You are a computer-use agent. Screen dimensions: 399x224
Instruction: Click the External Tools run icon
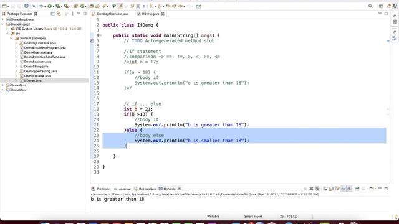66,6
